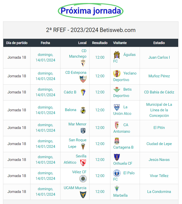Open the Yeclano Deportivo crest
The image size is (182, 204).
click(x=117, y=74)
